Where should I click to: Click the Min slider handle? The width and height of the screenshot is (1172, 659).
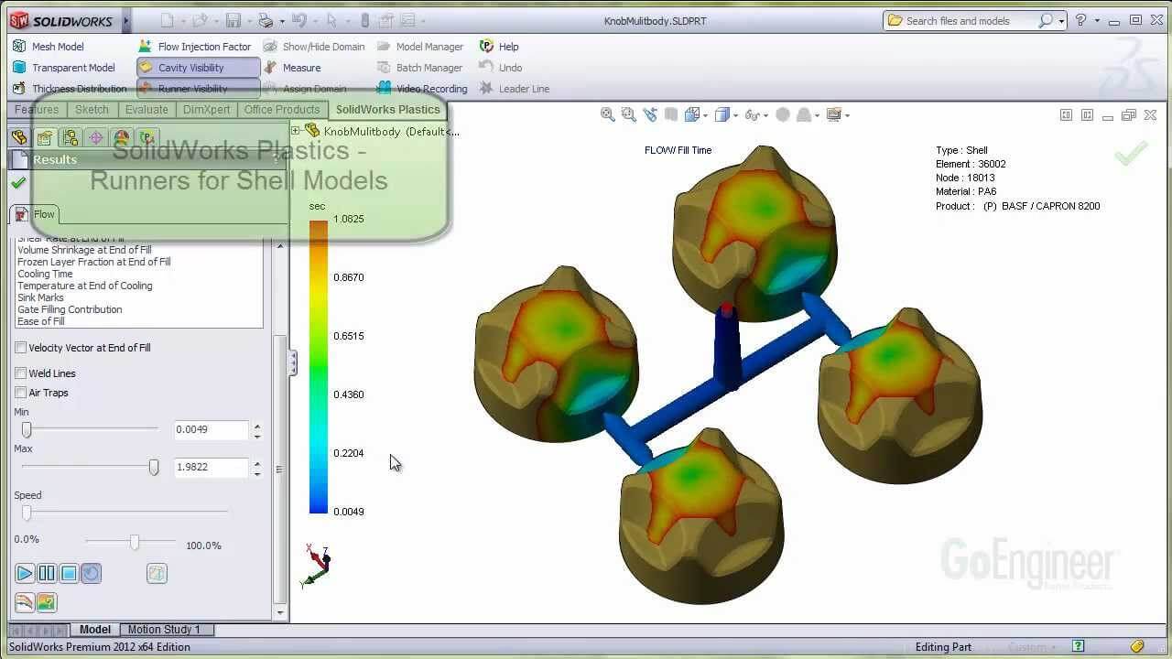pyautogui.click(x=27, y=430)
